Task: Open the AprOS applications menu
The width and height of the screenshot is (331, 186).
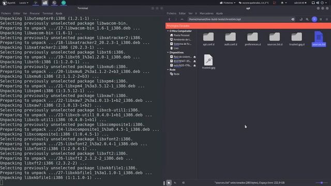Action: (9, 3)
